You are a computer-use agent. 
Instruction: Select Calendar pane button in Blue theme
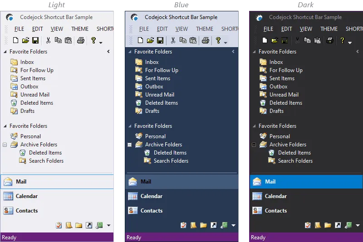(182, 196)
